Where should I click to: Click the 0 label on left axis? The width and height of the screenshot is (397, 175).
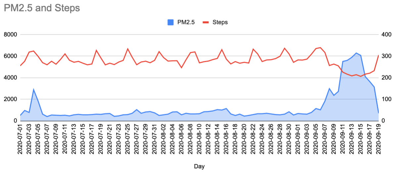[x=16, y=121]
